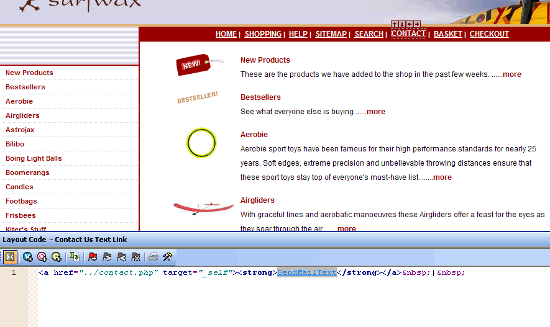Click the blue V insert icon
The width and height of the screenshot is (550, 327).
[28, 257]
